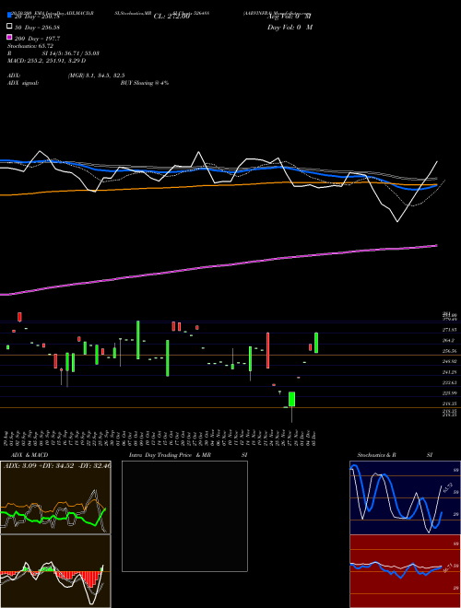Select the 'Stochastics: 63.72' readout
The height and width of the screenshot is (608, 461).
30,46
